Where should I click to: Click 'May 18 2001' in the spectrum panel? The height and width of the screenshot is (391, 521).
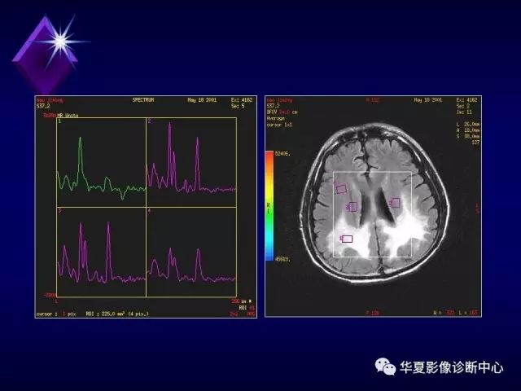[202, 99]
